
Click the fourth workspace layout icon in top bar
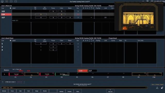tap(15, 1)
